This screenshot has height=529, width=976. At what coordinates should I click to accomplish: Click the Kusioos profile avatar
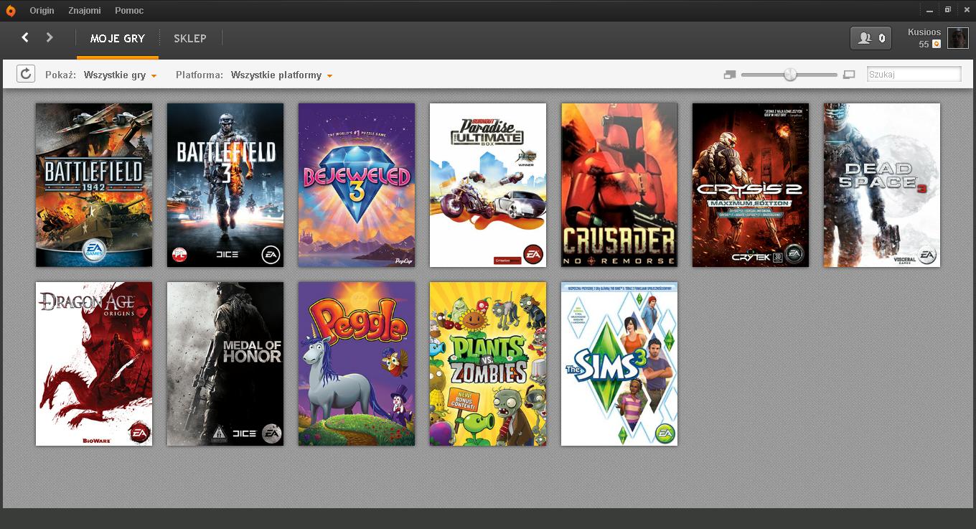click(x=958, y=38)
